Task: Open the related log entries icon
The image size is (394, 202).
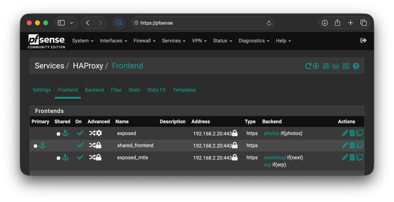Action: pos(346,66)
